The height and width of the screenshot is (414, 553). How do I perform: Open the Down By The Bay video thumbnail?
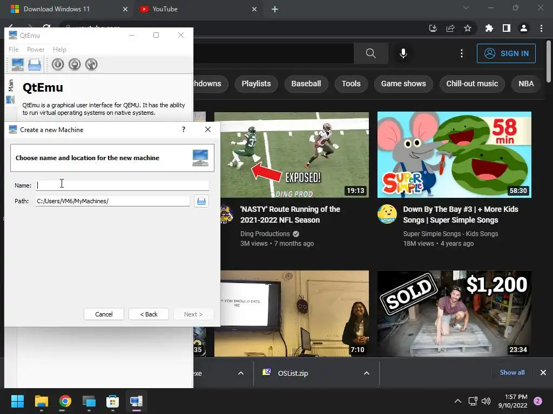tap(454, 155)
